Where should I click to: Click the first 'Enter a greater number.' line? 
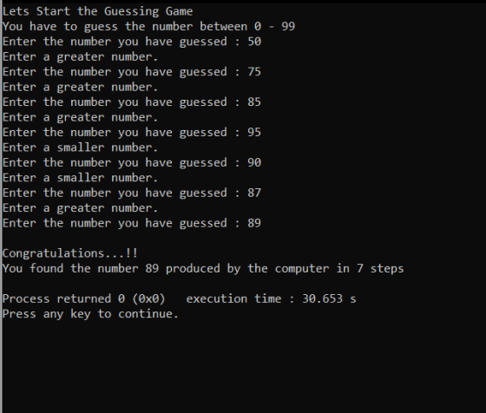click(81, 57)
